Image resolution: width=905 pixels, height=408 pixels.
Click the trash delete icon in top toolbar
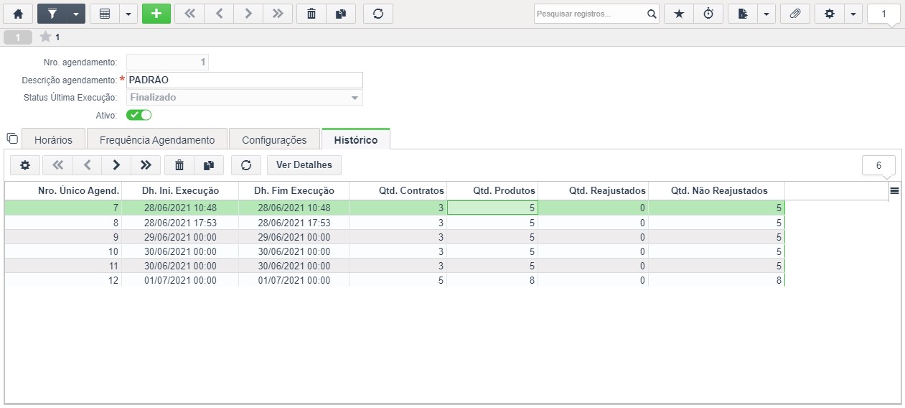tap(311, 14)
